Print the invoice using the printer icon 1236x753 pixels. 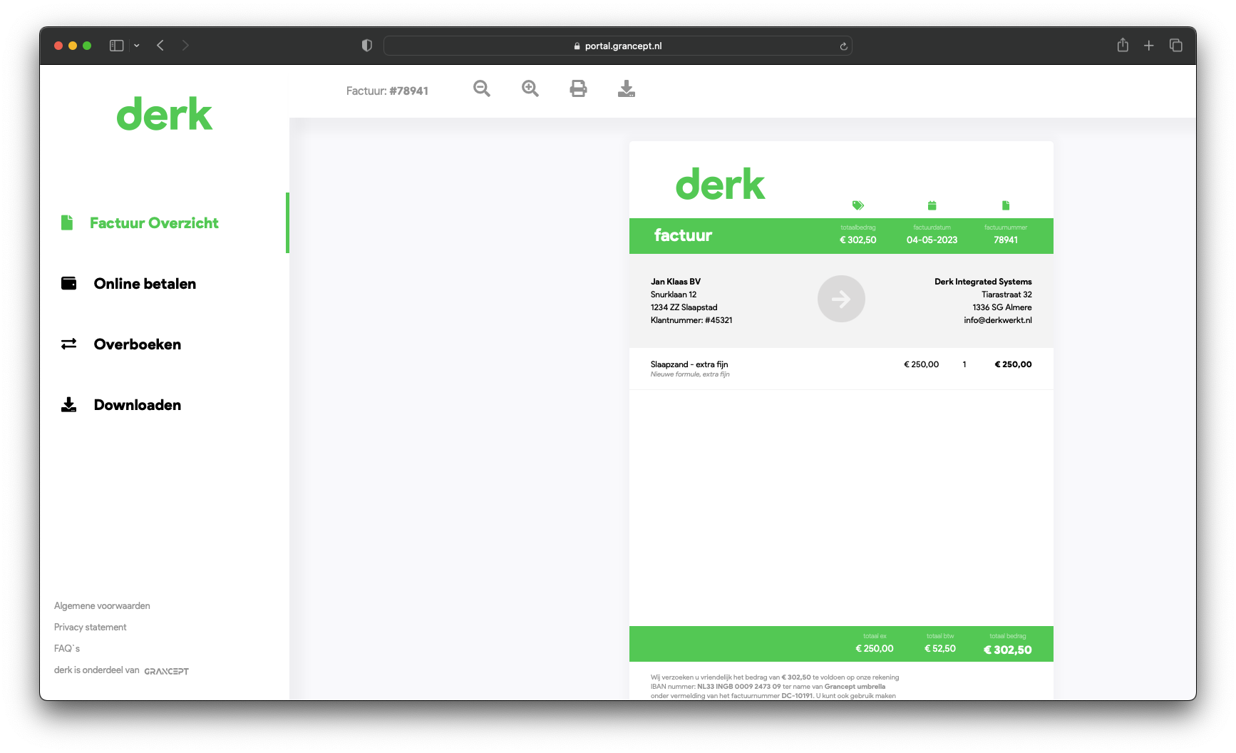[578, 88]
